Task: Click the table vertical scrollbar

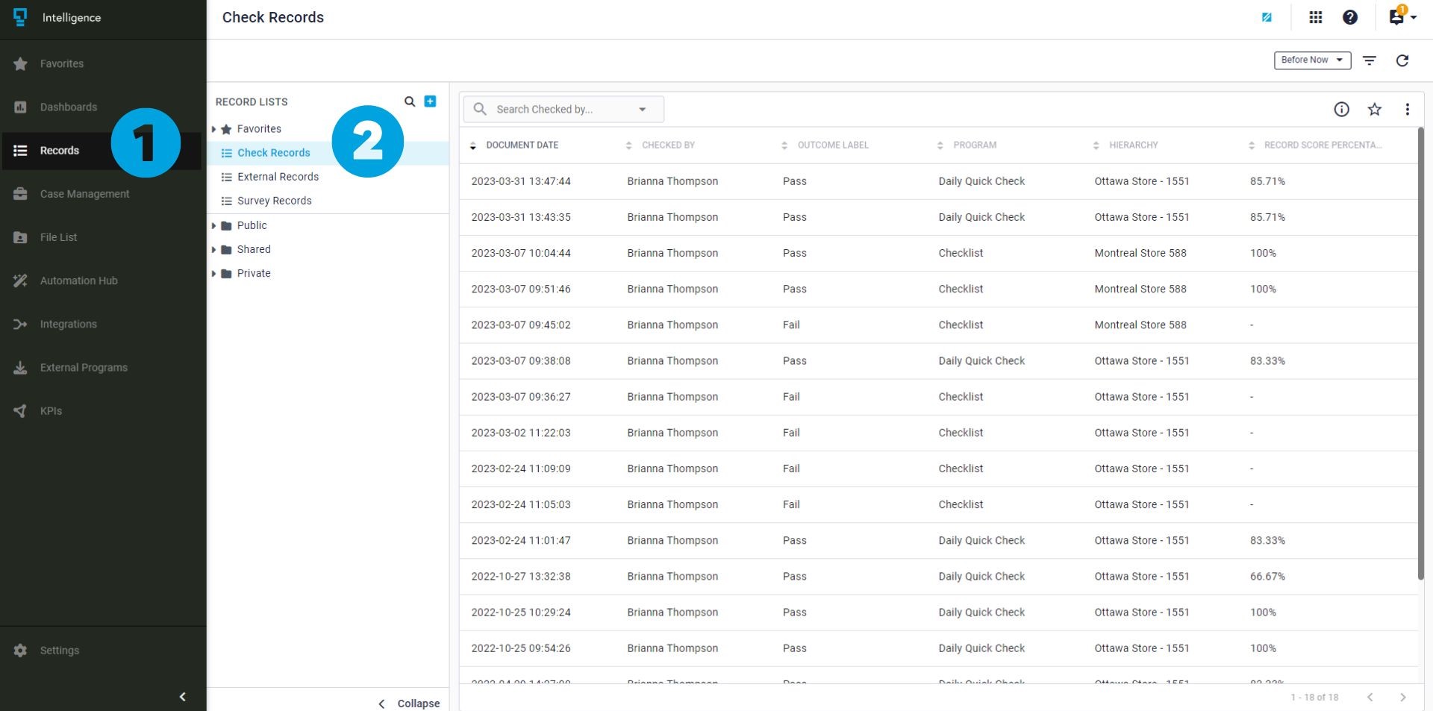Action: [x=1420, y=351]
